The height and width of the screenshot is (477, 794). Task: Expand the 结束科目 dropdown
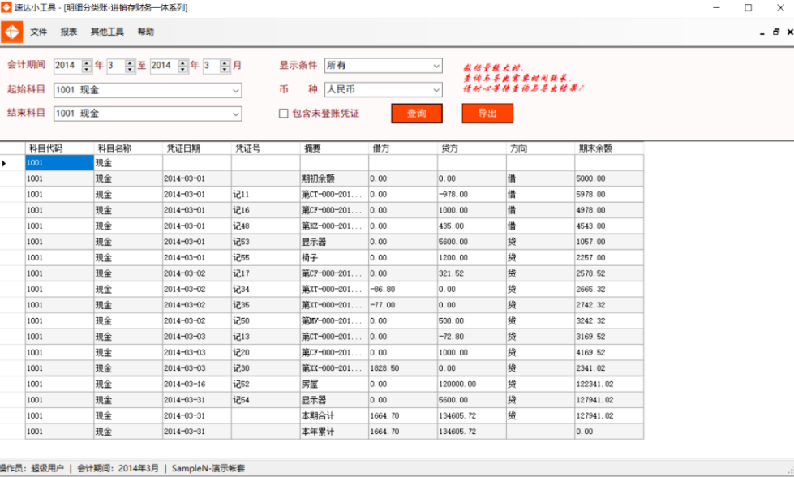click(x=235, y=114)
